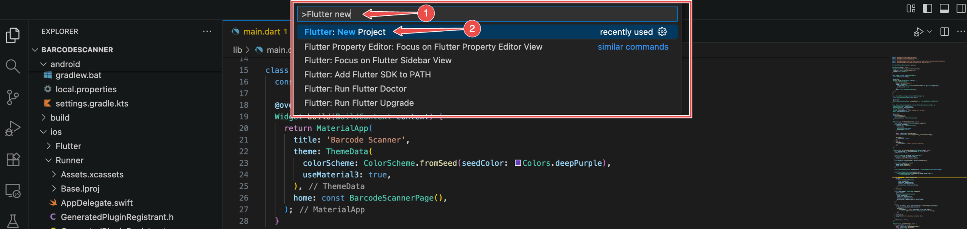
Task: Open the Testing flask icon
Action: (x=13, y=222)
